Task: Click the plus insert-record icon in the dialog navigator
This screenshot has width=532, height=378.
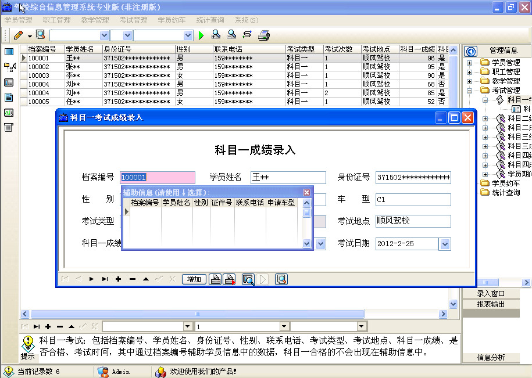Action: coord(119,279)
